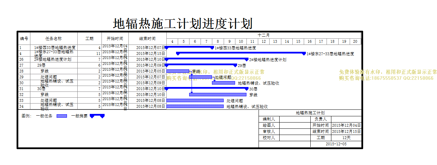Viewport: 437px width, 165px height.
Task: Click the row 34 地辐热铺设 task bar
Action: click(195, 106)
